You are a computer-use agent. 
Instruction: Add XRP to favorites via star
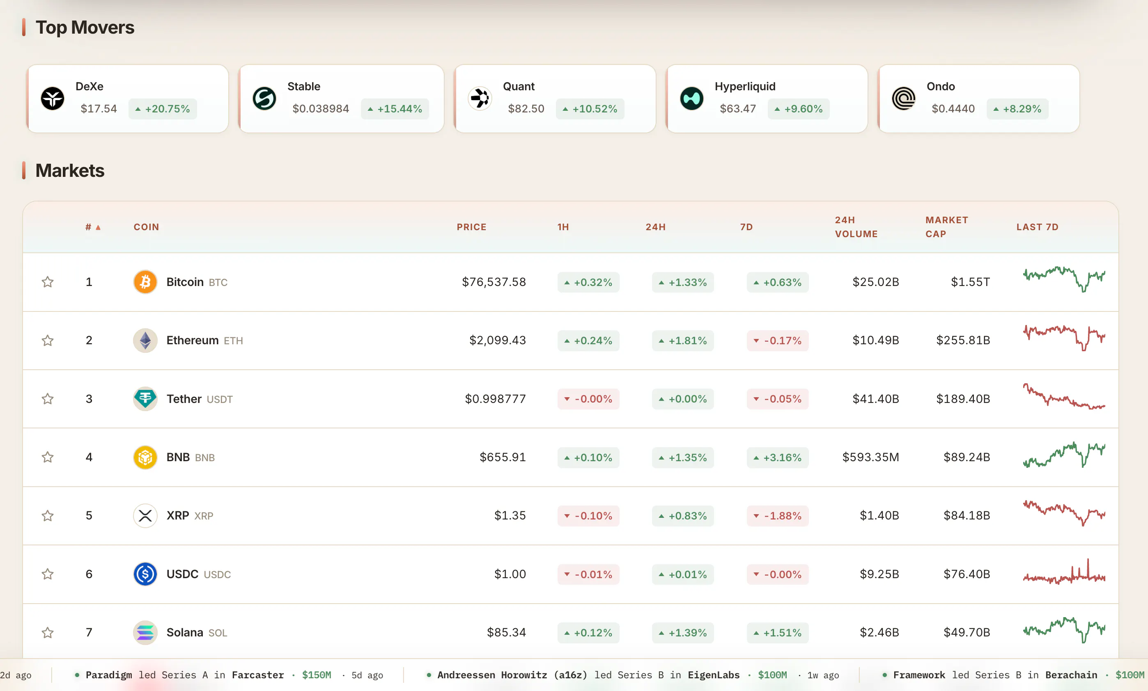click(48, 515)
